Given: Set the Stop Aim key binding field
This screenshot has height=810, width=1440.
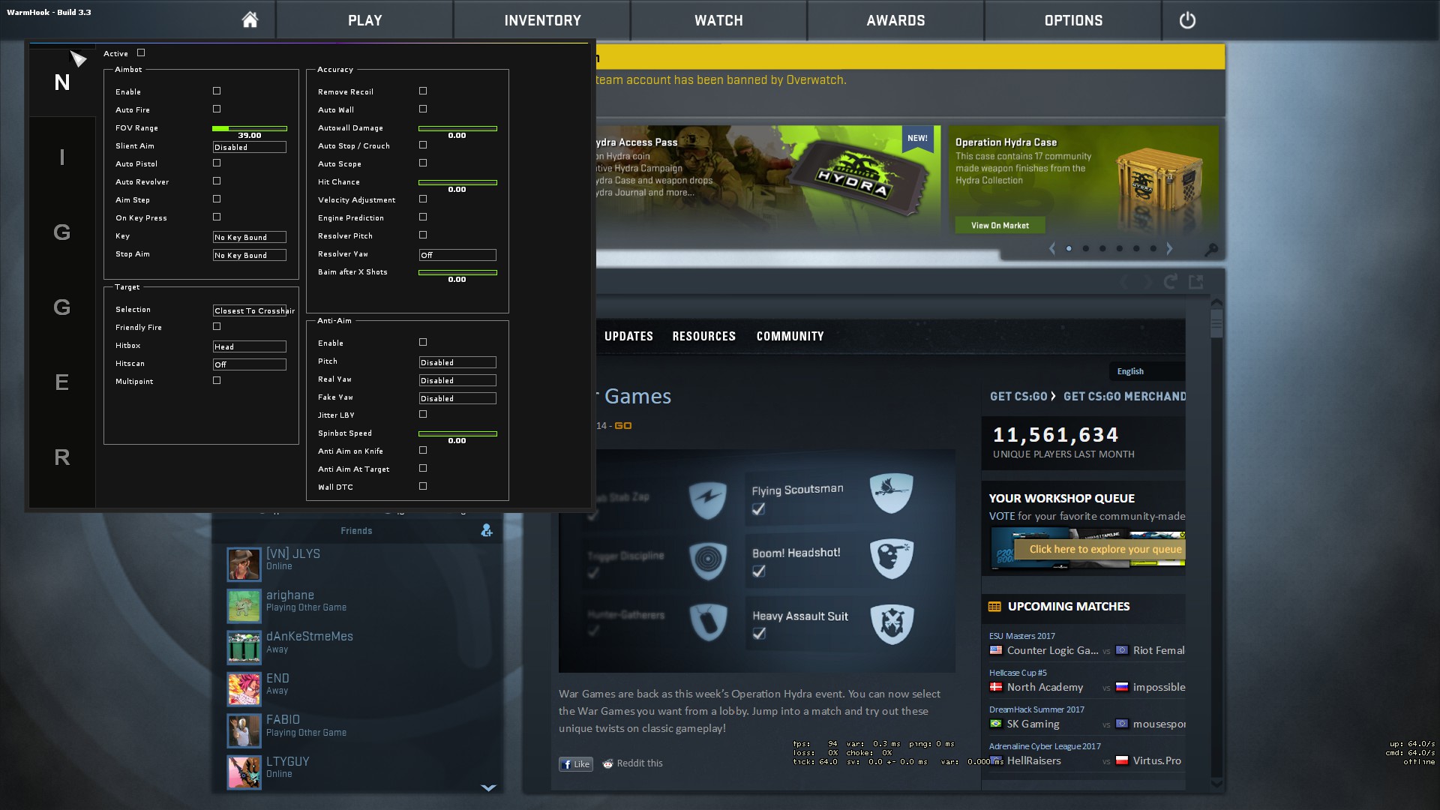Looking at the screenshot, I should click(x=250, y=255).
